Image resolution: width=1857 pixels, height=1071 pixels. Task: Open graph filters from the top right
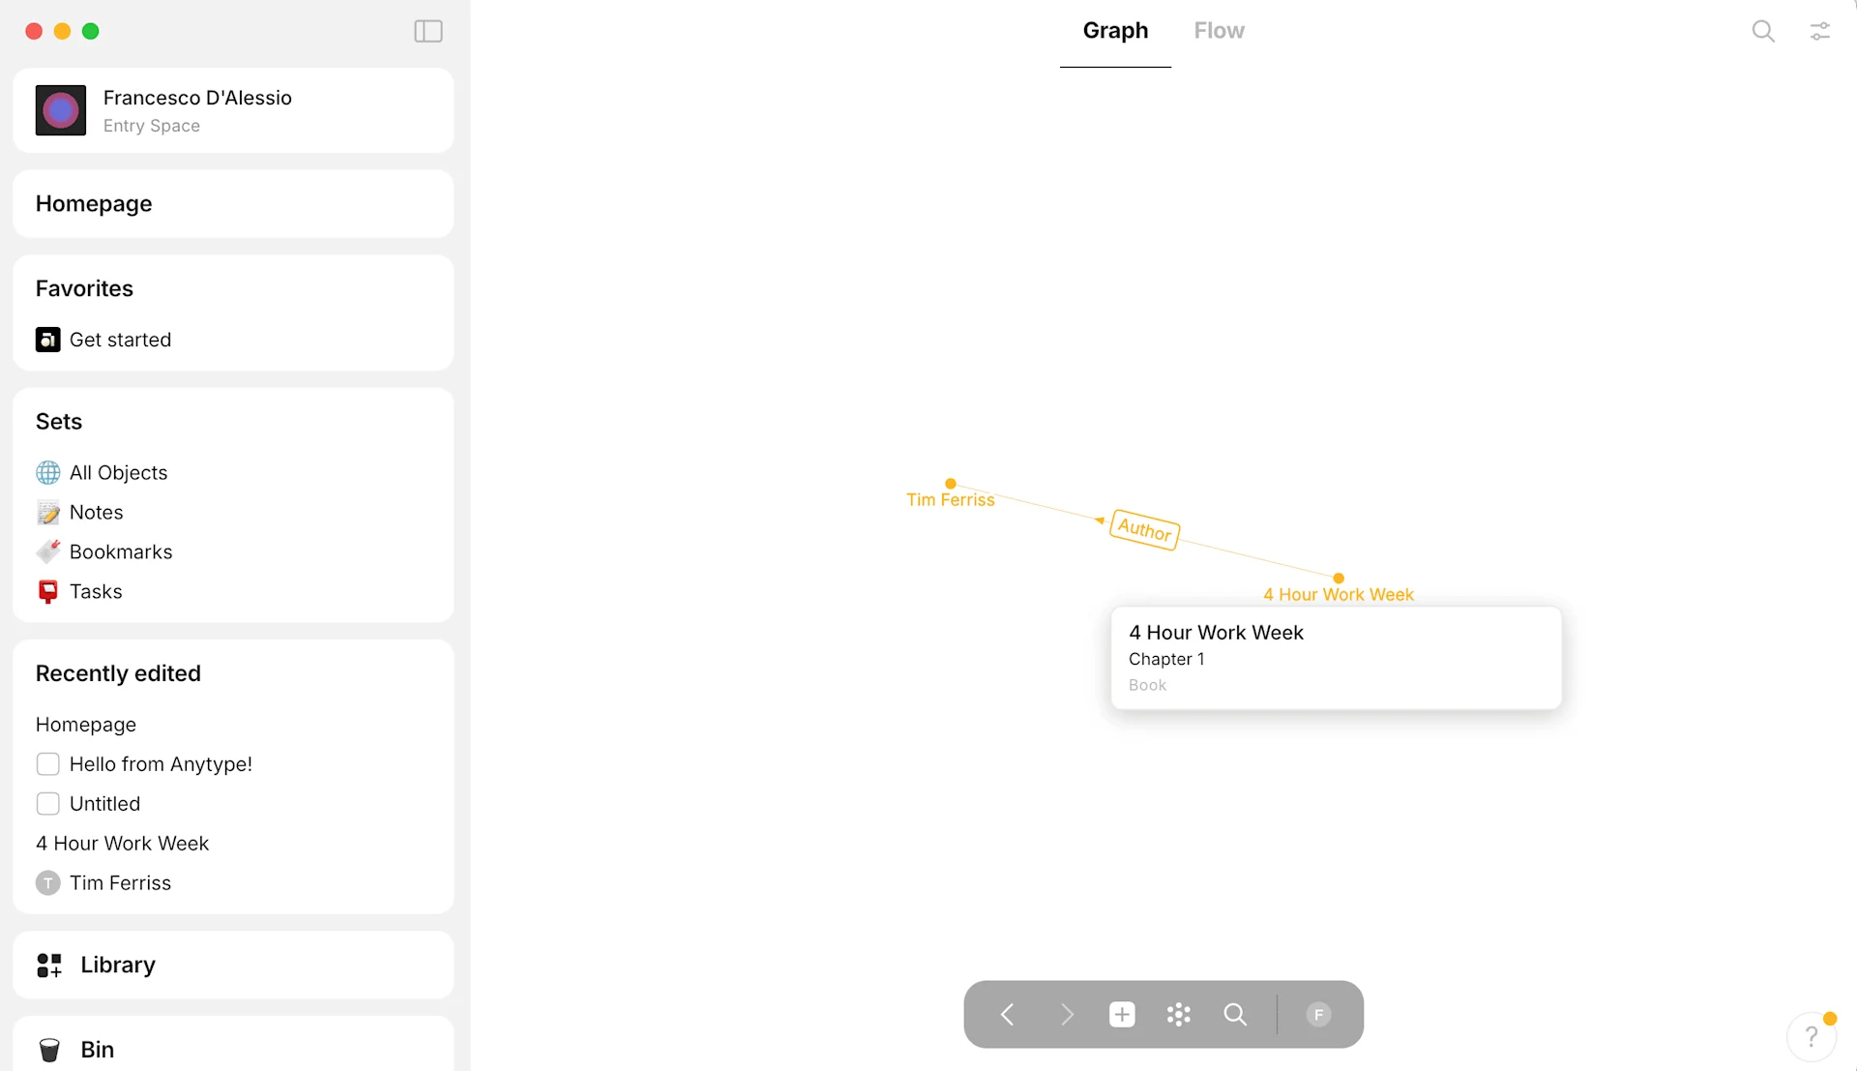pyautogui.click(x=1820, y=31)
